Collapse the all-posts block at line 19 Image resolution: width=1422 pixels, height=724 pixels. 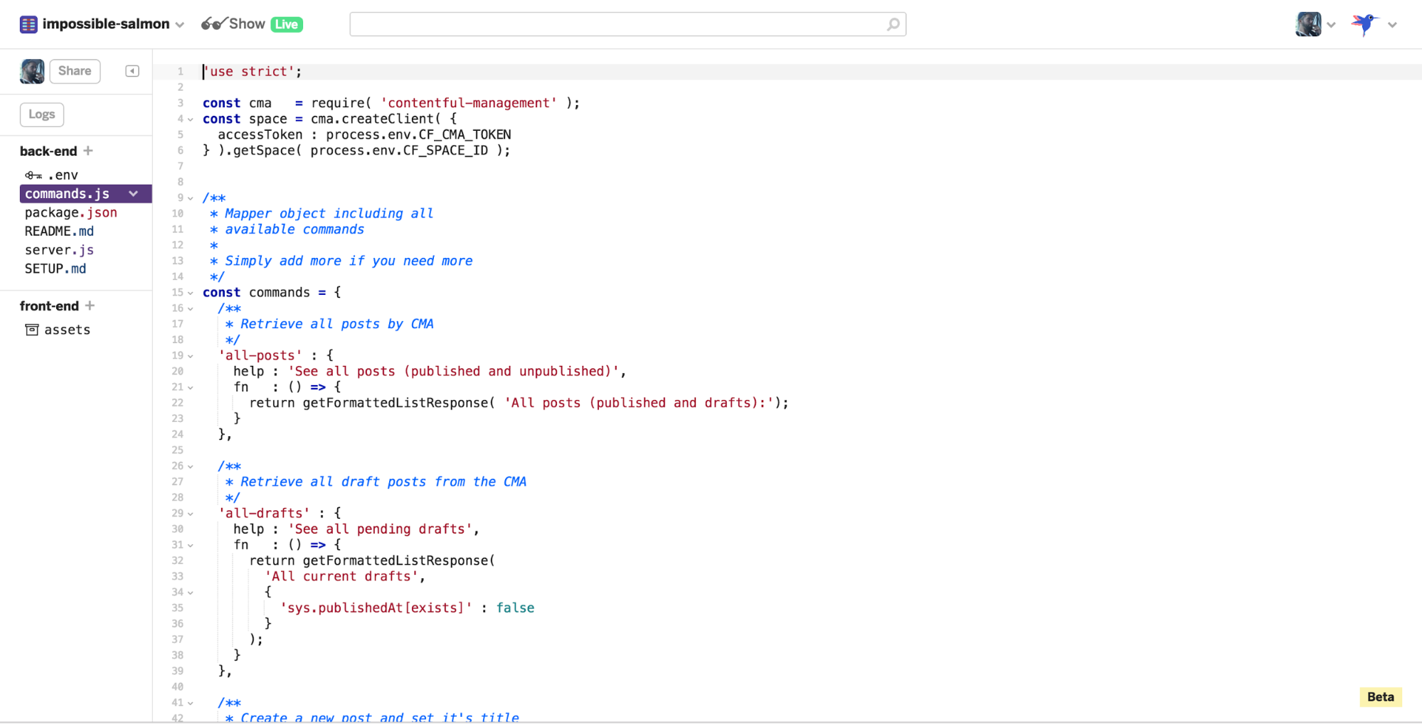point(191,356)
